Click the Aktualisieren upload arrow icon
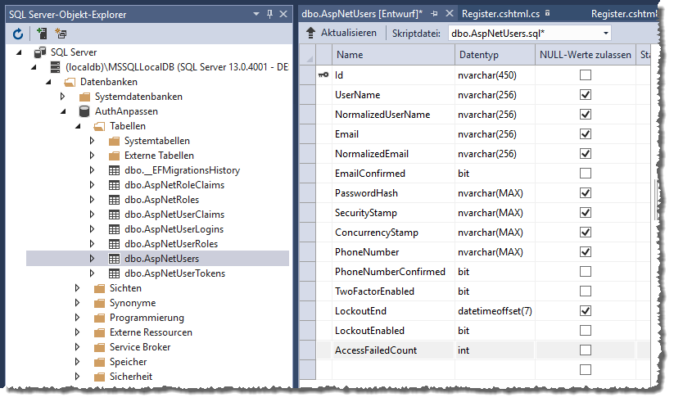674x402 pixels. (310, 33)
